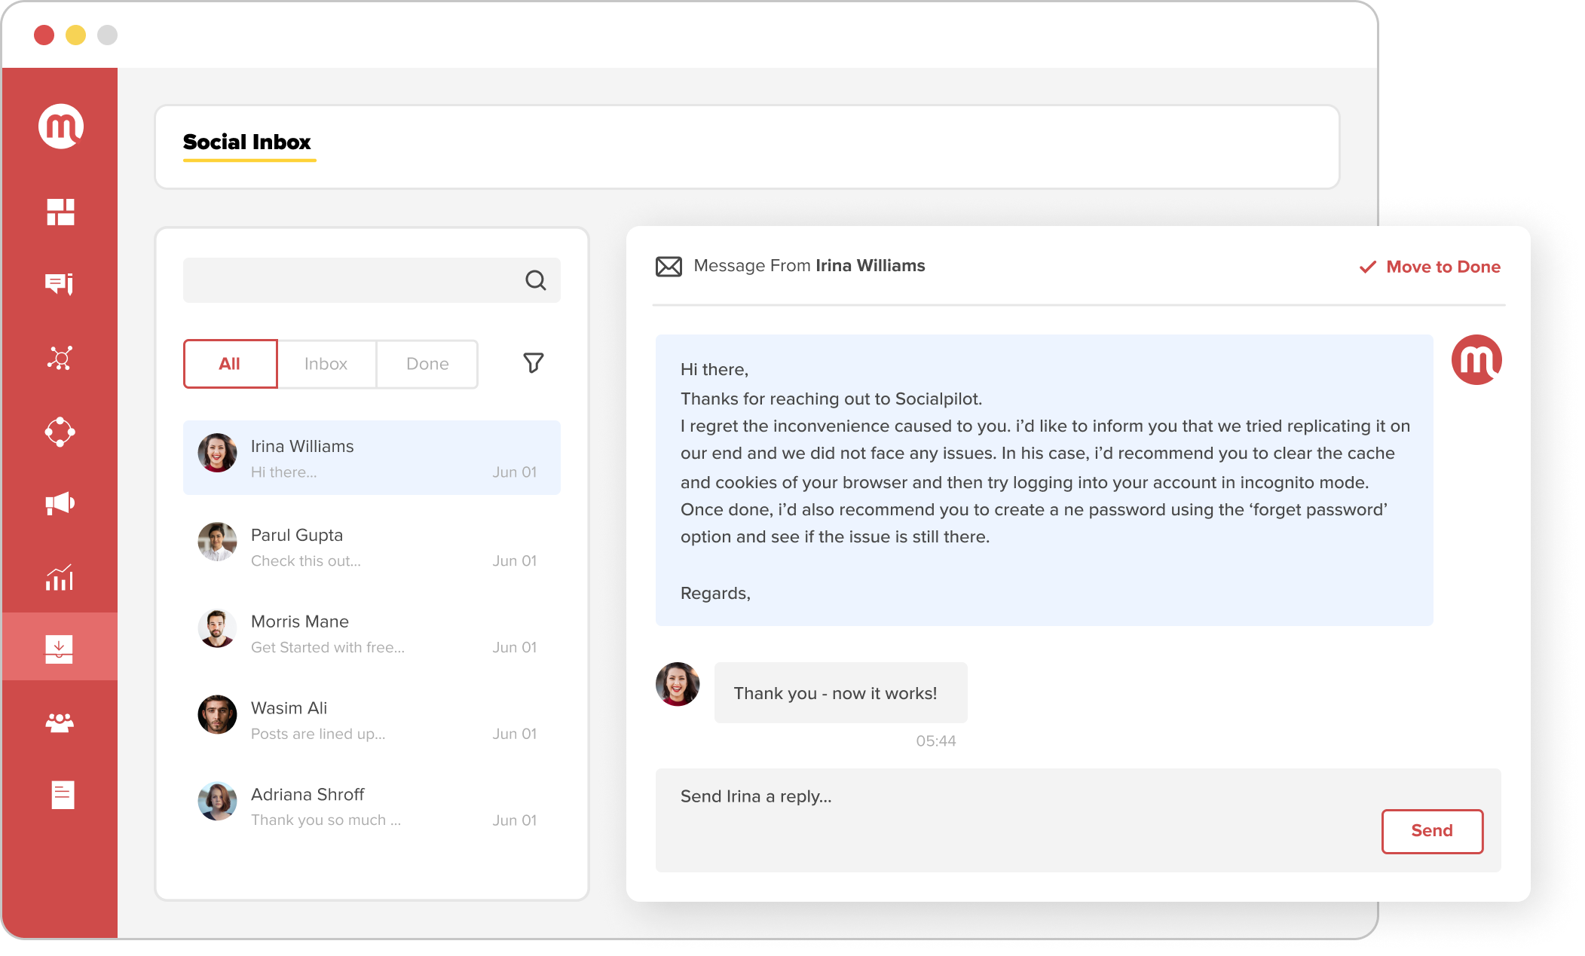Click the yellow window minimize dot
Screen dimensions: 1585x956
pyautogui.click(x=76, y=35)
